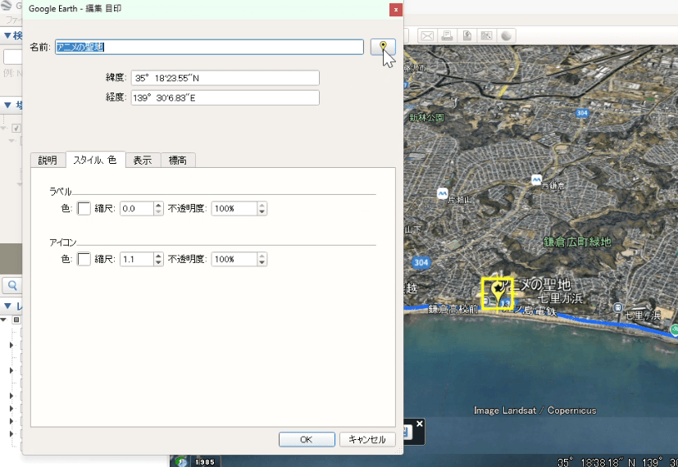The width and height of the screenshot is (678, 467).
Task: Open the label opacity (不透明度) spinner
Action: pyautogui.click(x=239, y=209)
